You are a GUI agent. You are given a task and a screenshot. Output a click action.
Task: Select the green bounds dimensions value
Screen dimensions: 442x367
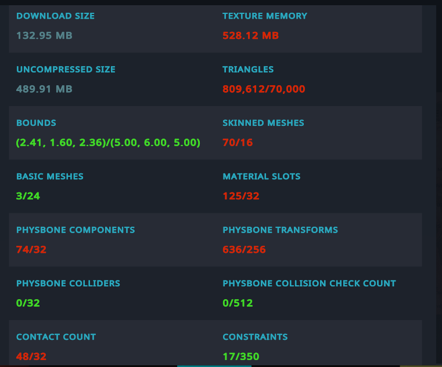pyautogui.click(x=108, y=143)
